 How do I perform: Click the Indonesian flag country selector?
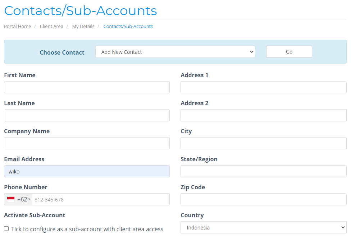coord(11,199)
